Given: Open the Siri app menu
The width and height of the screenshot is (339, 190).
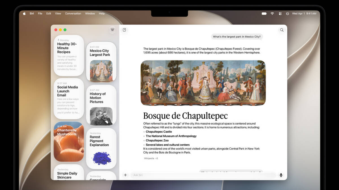Looking at the screenshot, I should point(32,14).
